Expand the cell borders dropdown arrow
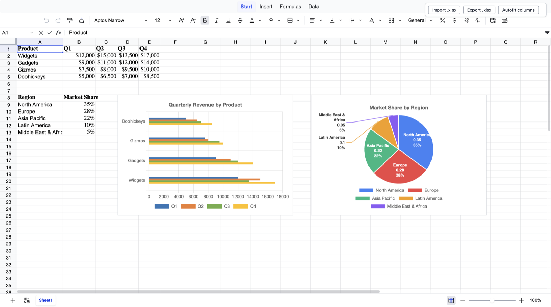This screenshot has width=551, height=307. (x=298, y=20)
